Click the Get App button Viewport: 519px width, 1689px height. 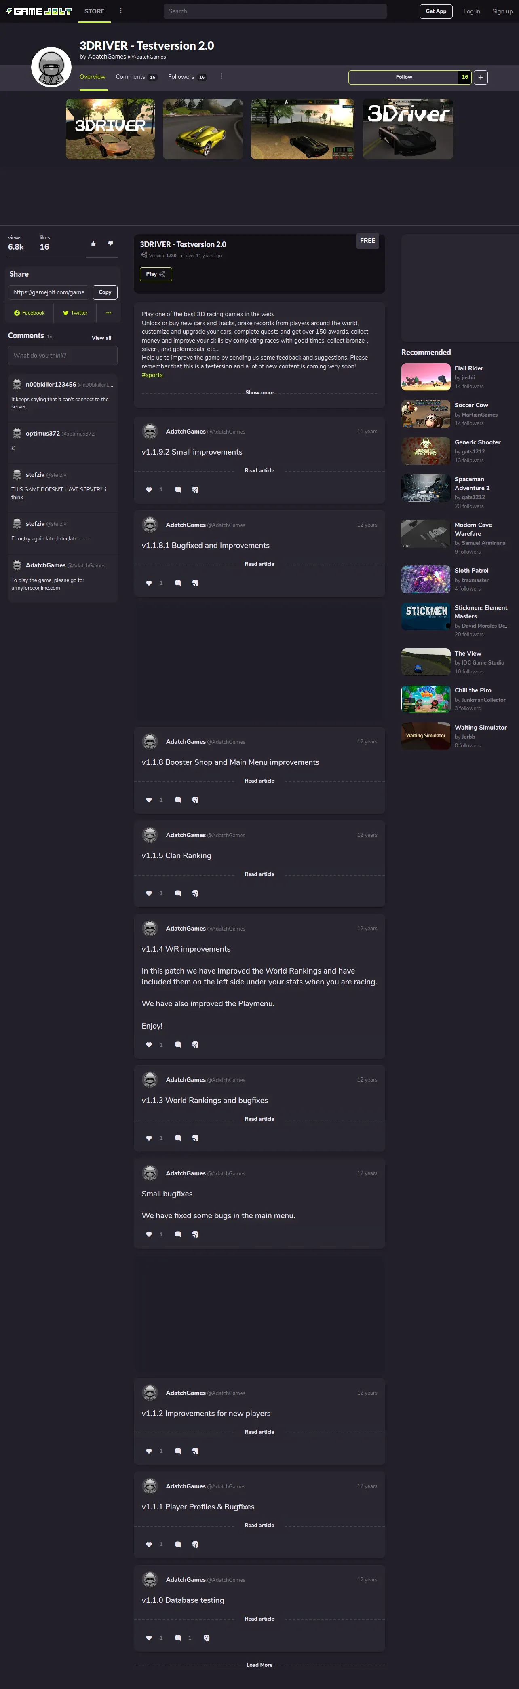436,11
